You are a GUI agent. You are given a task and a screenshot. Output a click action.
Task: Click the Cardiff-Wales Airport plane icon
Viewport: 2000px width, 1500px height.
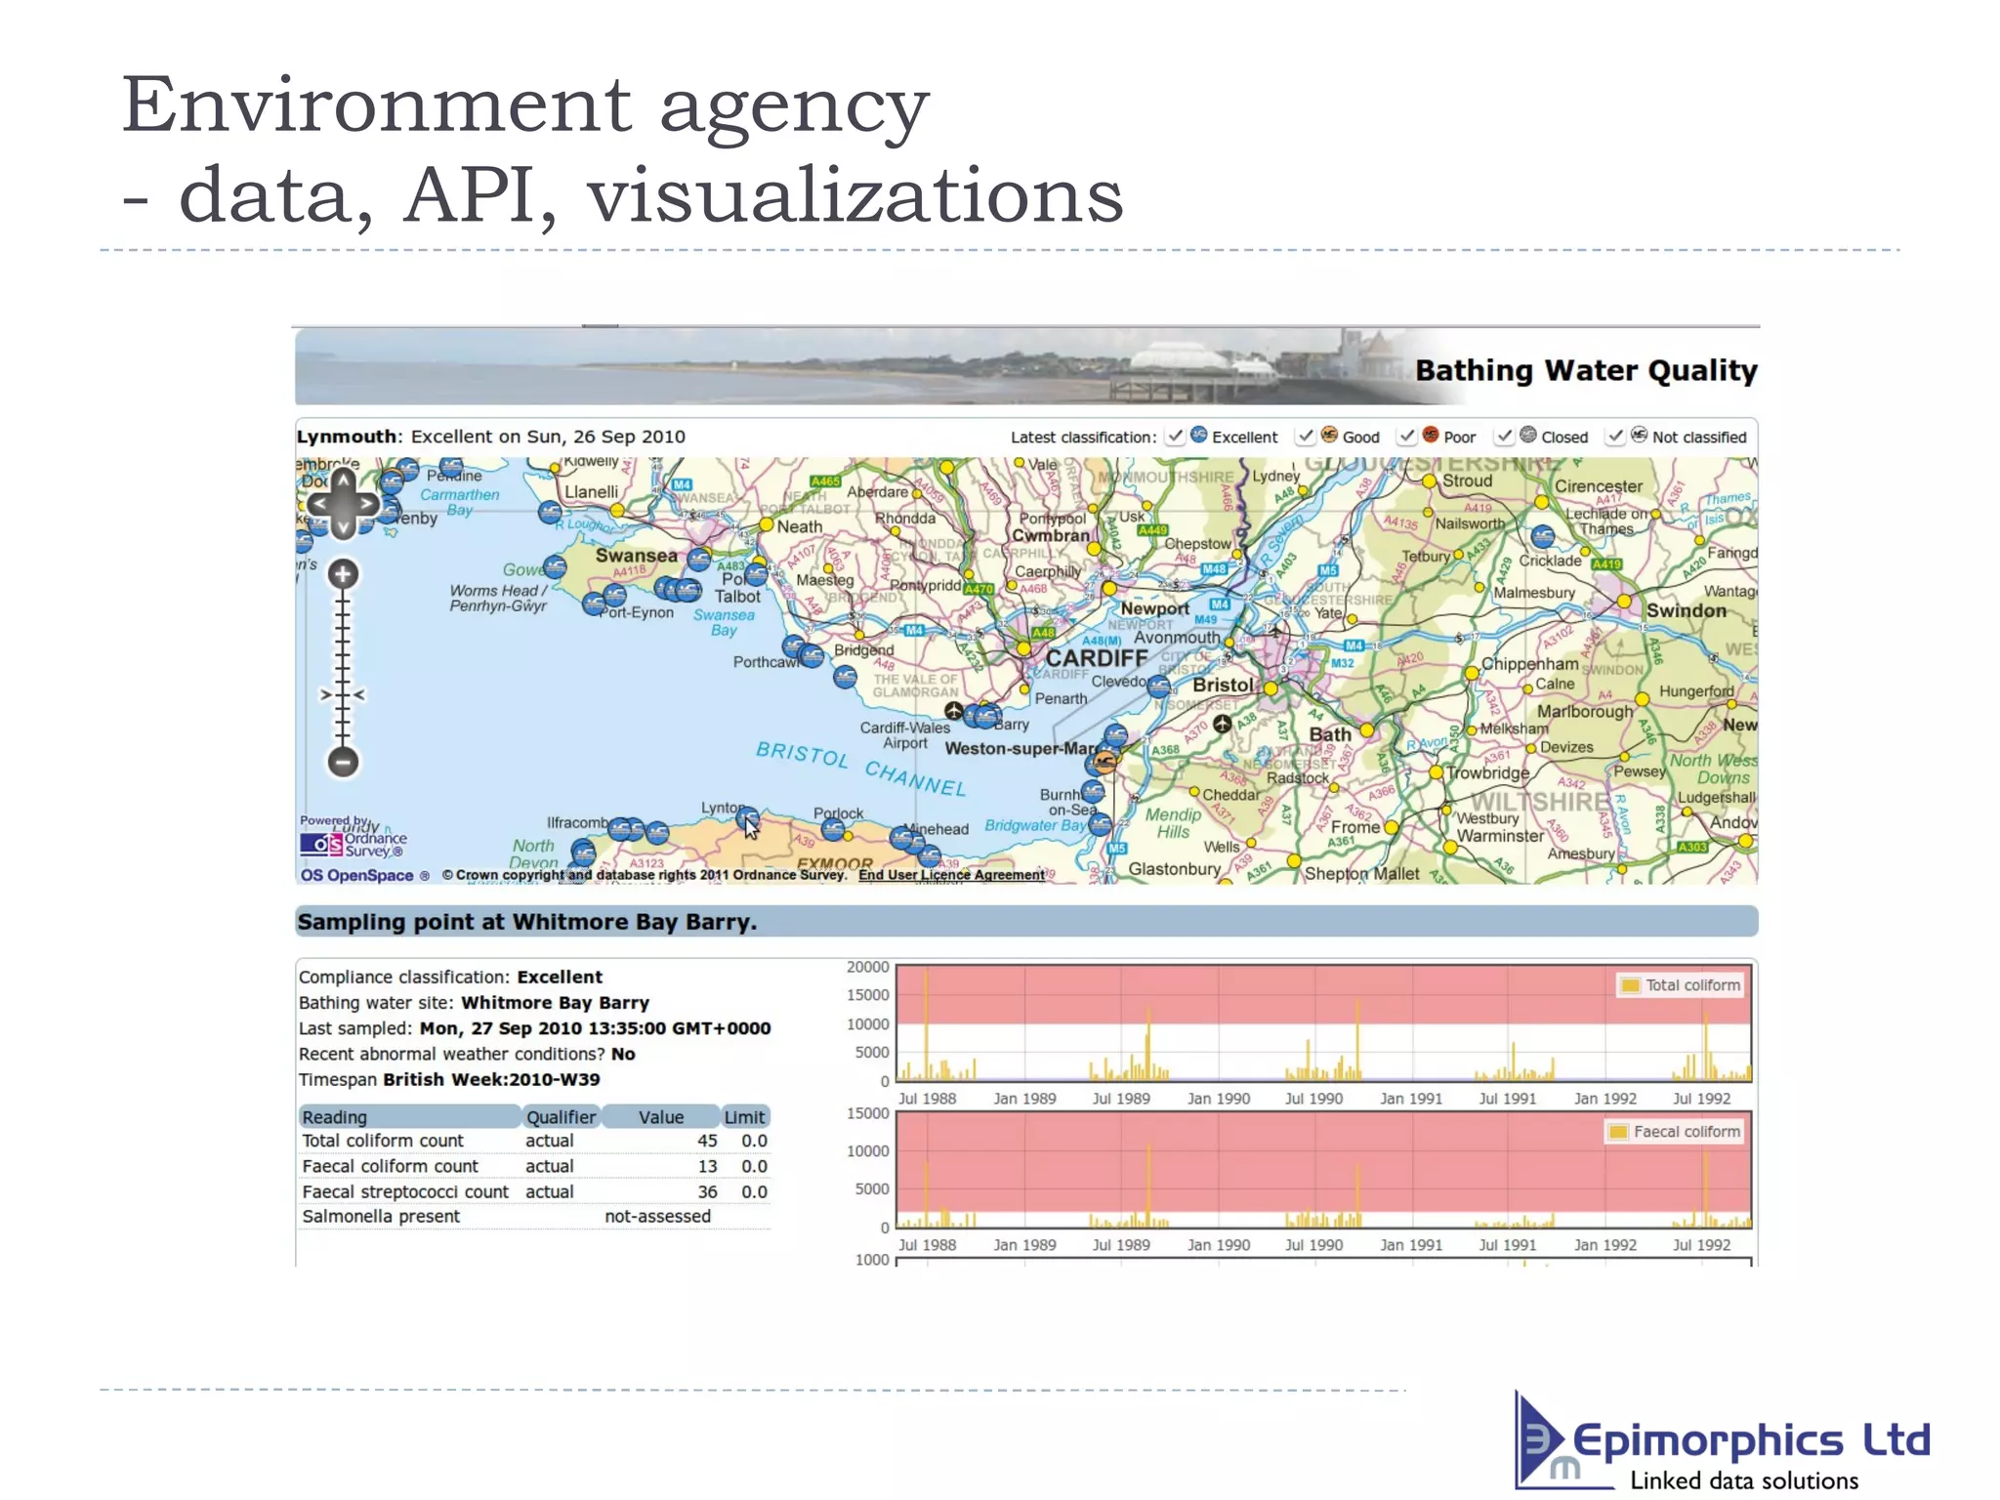tap(954, 711)
